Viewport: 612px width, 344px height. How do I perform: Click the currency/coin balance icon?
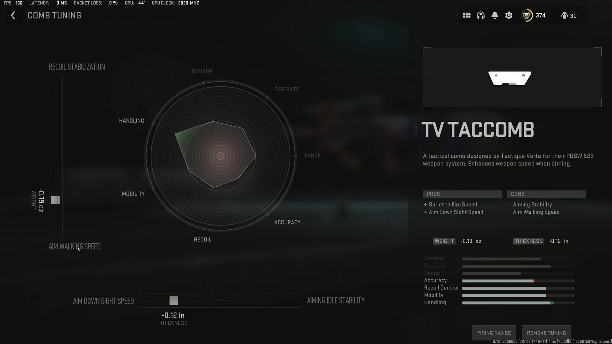point(527,16)
